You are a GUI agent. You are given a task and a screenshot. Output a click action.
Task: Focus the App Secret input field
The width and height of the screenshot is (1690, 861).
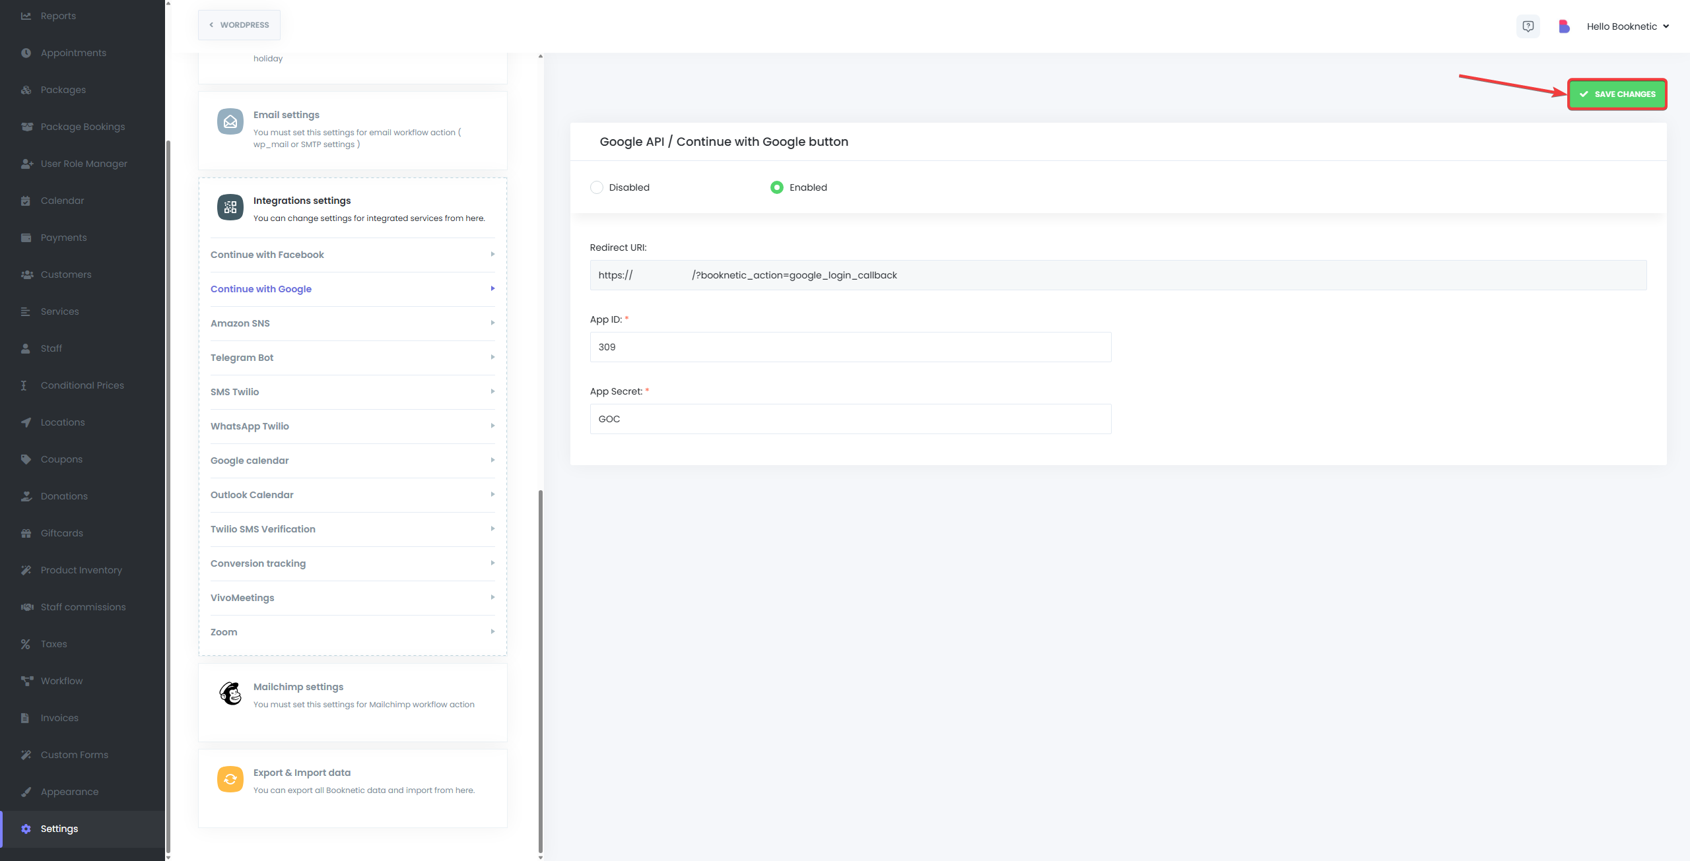tap(850, 419)
